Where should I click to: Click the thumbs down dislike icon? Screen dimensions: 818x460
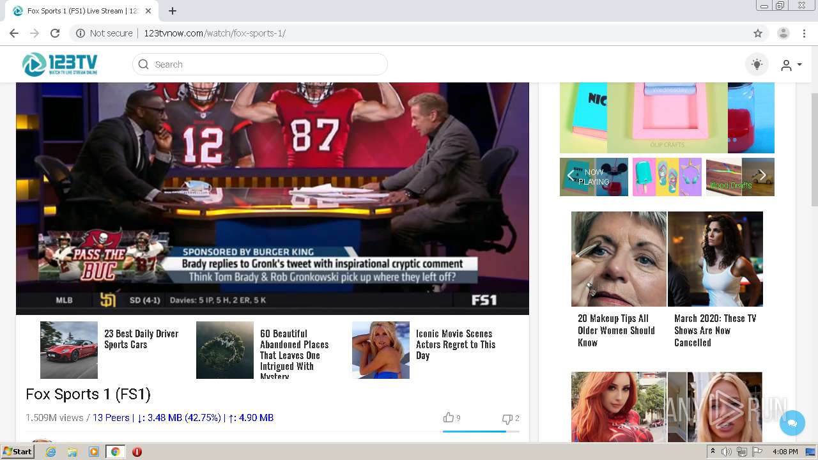tap(507, 418)
